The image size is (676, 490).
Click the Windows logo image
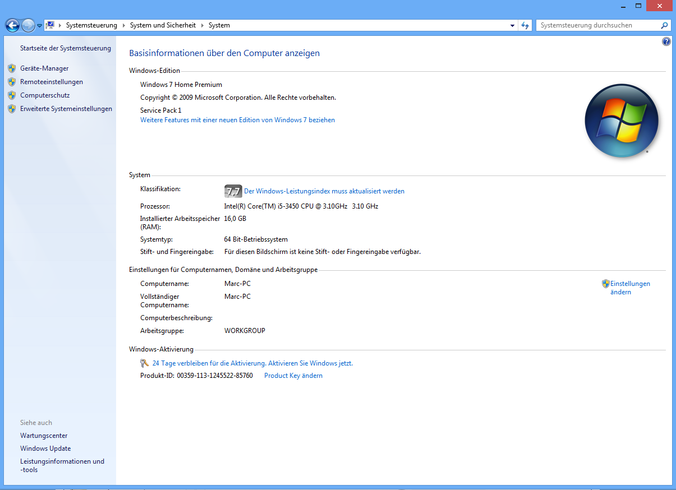(x=622, y=121)
